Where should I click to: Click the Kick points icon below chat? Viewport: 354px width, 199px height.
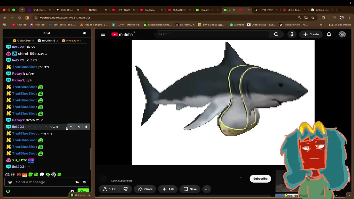tap(8, 191)
